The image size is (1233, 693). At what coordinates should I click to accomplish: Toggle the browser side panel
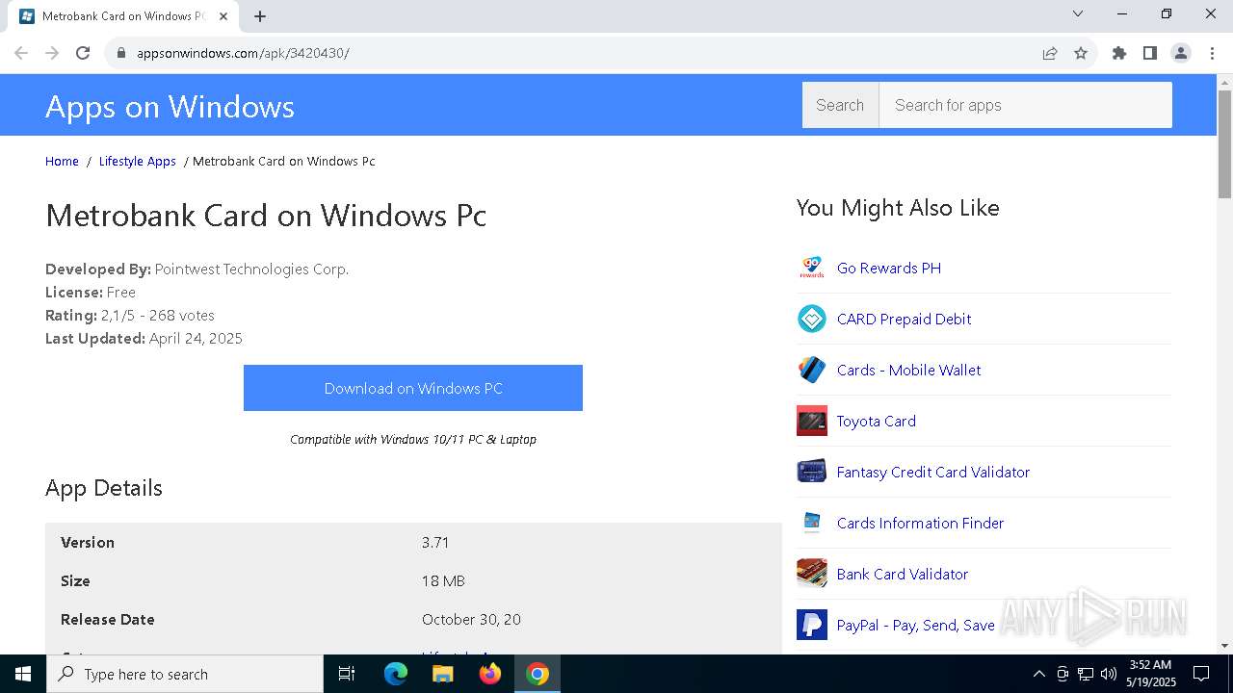1150,53
